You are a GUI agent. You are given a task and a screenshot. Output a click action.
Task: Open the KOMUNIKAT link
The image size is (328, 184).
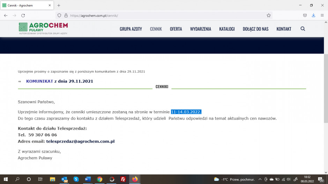[x=39, y=81]
